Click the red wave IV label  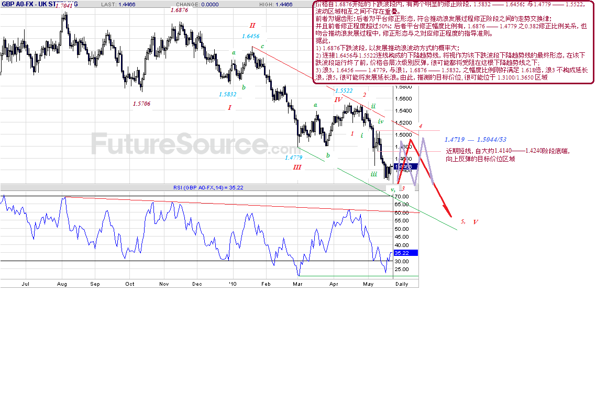[x=338, y=100]
